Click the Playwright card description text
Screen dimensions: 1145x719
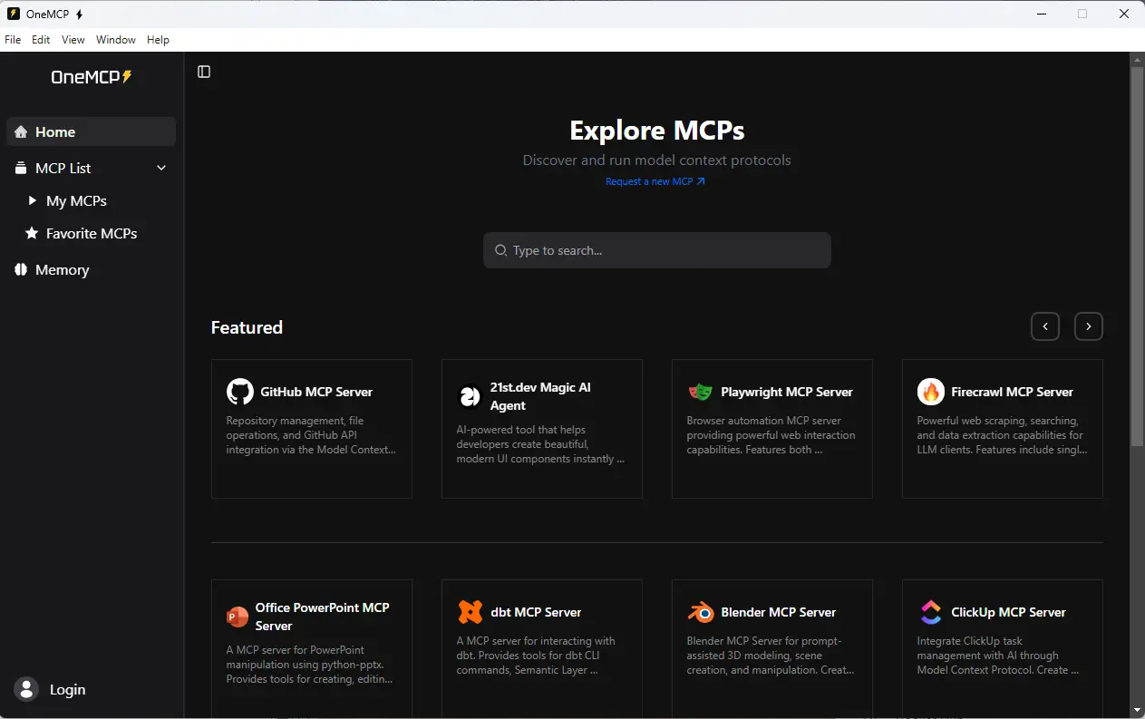point(771,435)
